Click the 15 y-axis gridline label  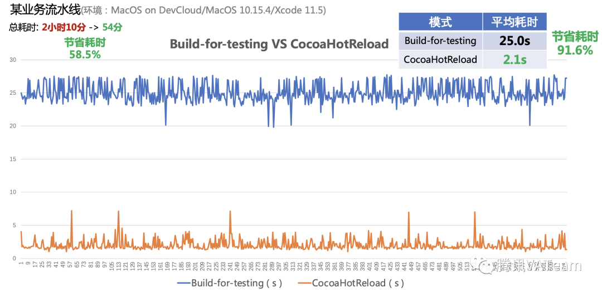coord(13,159)
